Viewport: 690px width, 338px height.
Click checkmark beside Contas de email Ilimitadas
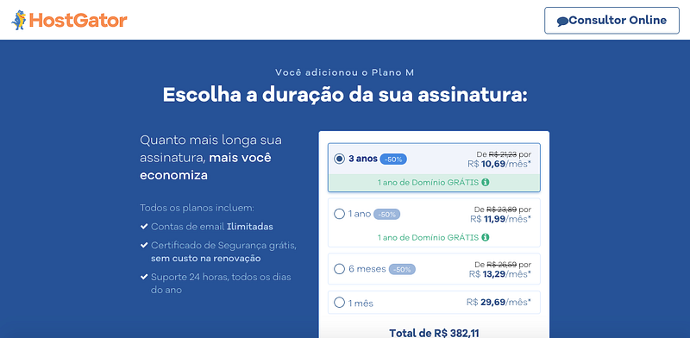click(143, 227)
